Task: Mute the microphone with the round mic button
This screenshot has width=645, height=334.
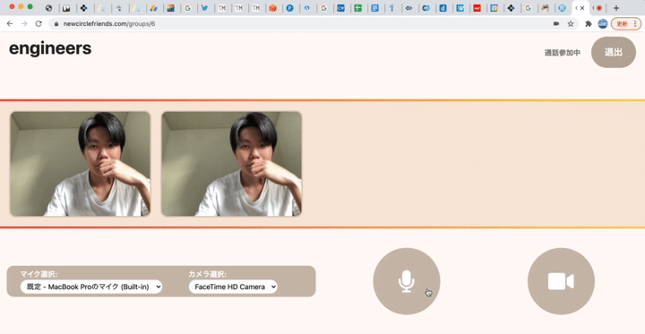Action: tap(407, 281)
